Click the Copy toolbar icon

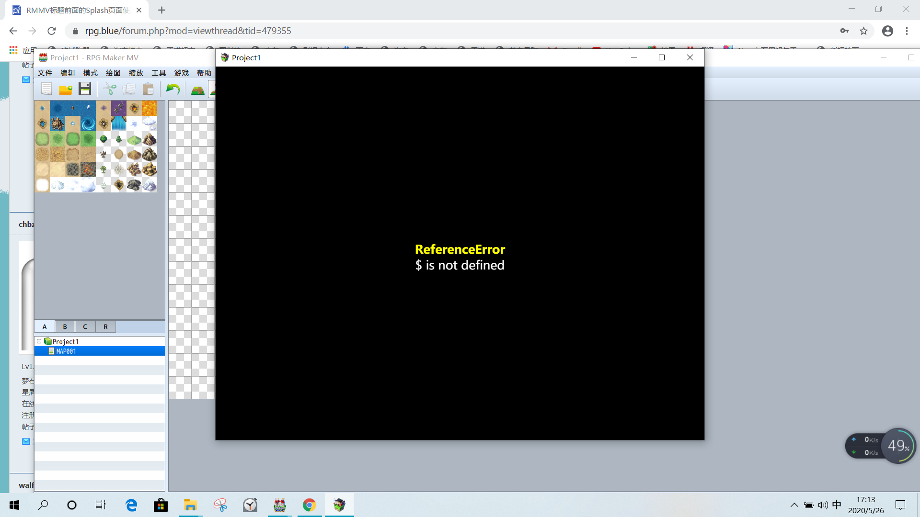pyautogui.click(x=129, y=89)
